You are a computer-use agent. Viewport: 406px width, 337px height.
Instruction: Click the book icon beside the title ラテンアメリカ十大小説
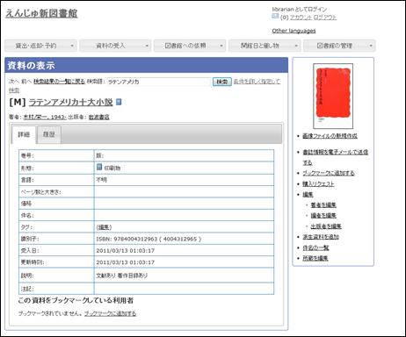119,102
